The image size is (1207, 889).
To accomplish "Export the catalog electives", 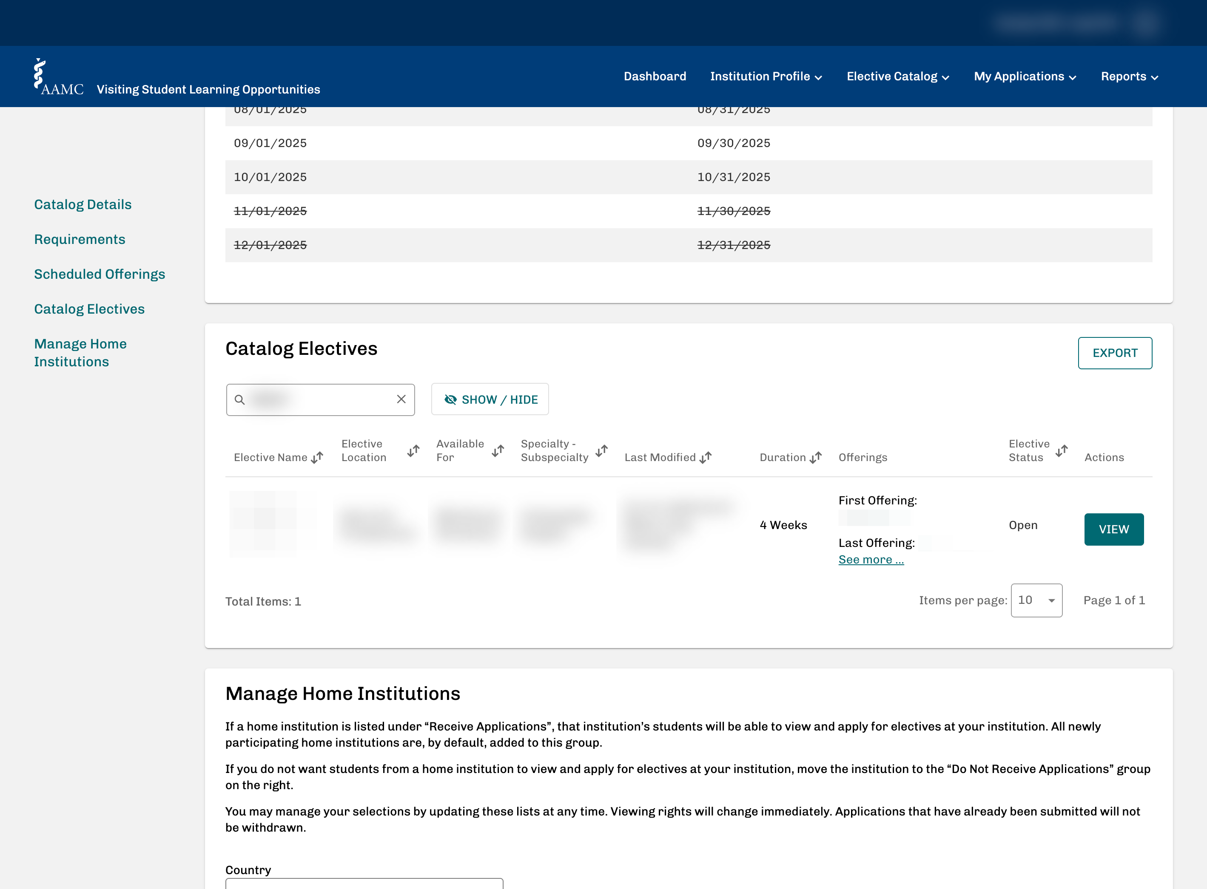I will [1115, 353].
